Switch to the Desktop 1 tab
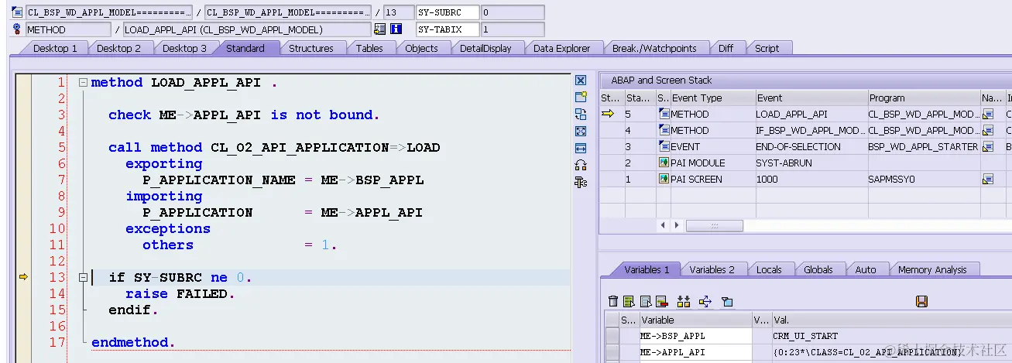 pos(55,48)
